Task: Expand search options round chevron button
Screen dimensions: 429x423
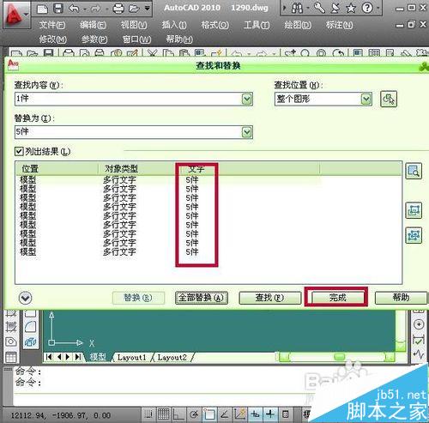Action: [26, 298]
